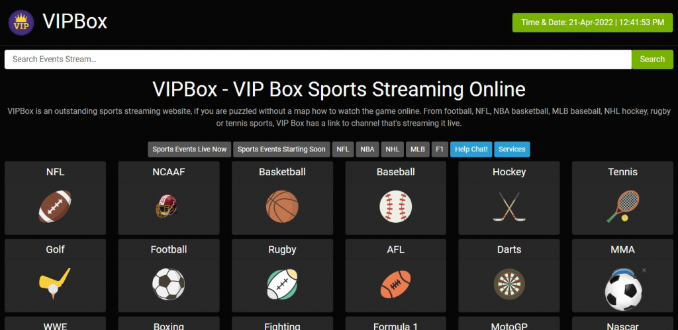Open the Boxing category card
The width and height of the screenshot is (678, 330).
click(x=169, y=323)
